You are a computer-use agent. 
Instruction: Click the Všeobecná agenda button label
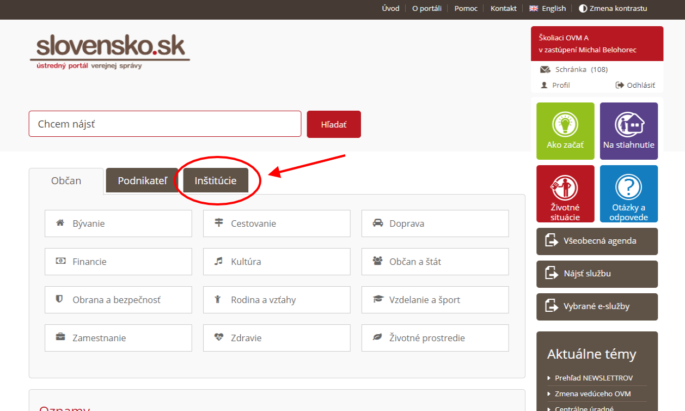coord(600,241)
